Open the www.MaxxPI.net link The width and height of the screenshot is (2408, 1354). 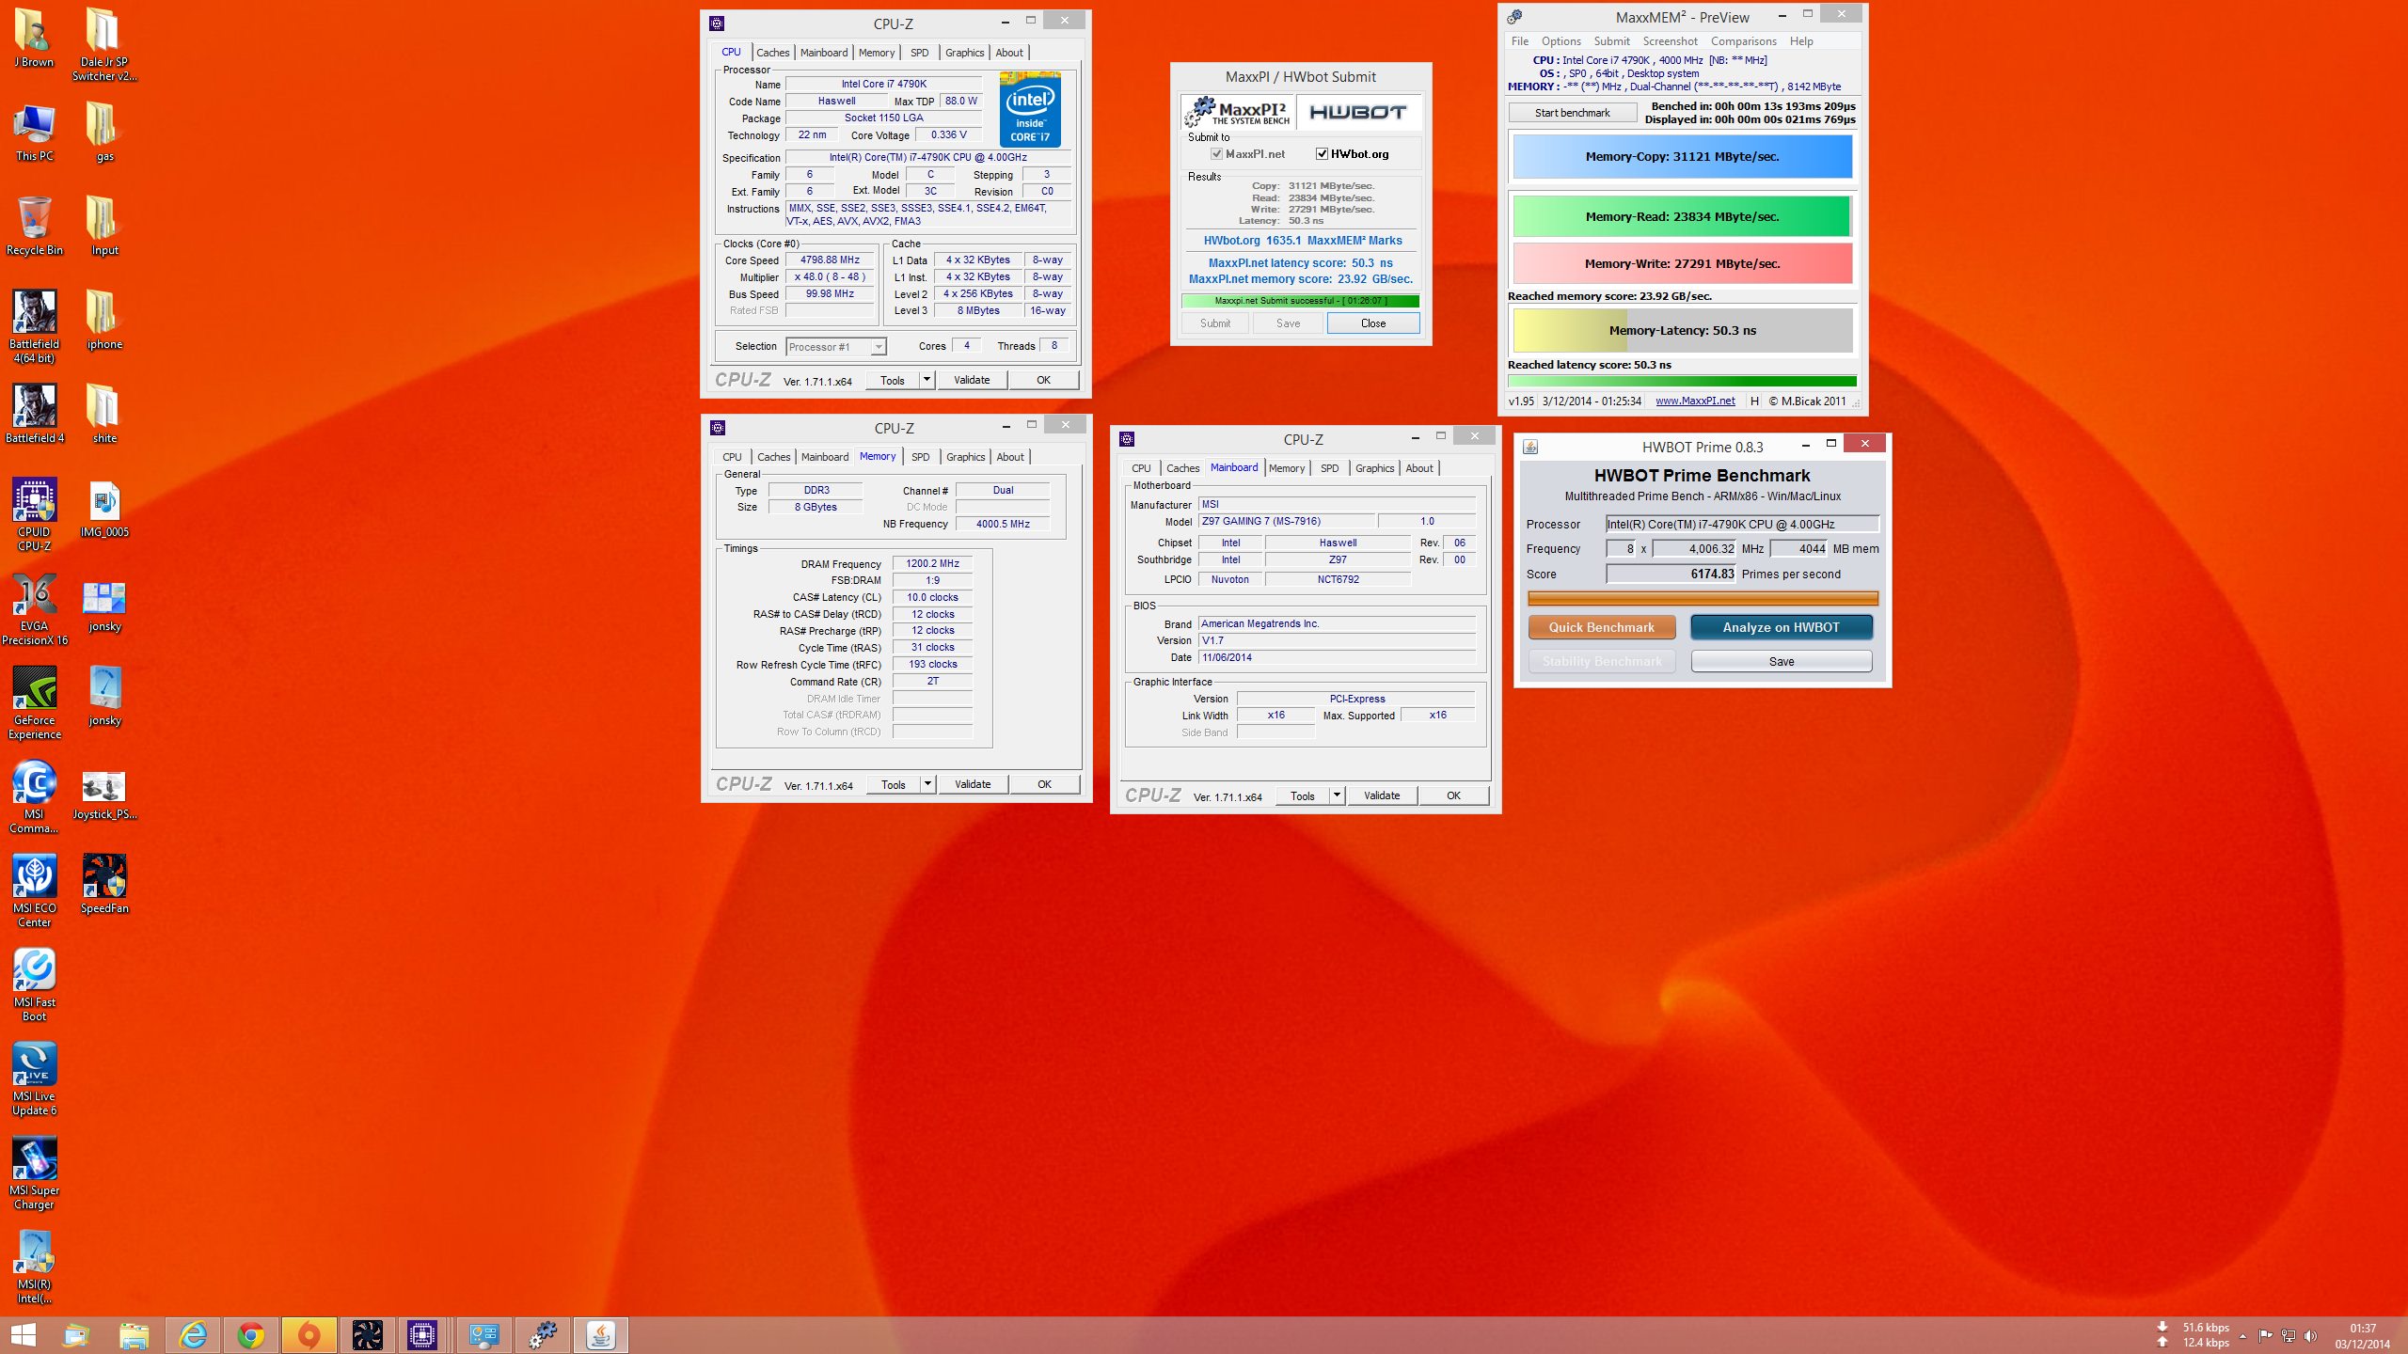pyautogui.click(x=1695, y=401)
